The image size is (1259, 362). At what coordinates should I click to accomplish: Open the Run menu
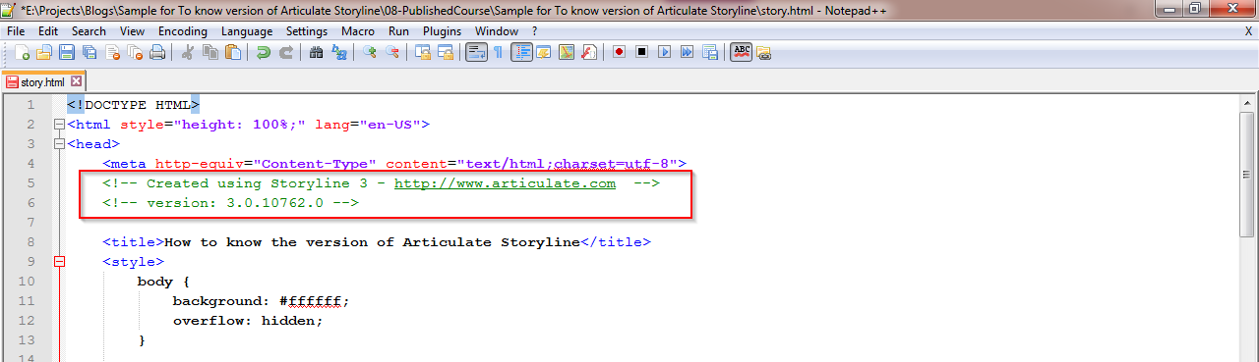(x=398, y=31)
